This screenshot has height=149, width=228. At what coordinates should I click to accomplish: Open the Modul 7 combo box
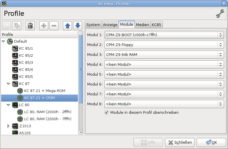tap(164, 94)
